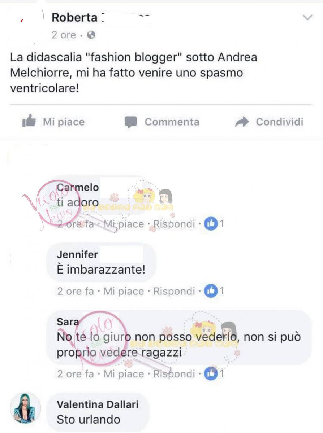Open the post options chevron
323x433 pixels.
[x=307, y=17]
